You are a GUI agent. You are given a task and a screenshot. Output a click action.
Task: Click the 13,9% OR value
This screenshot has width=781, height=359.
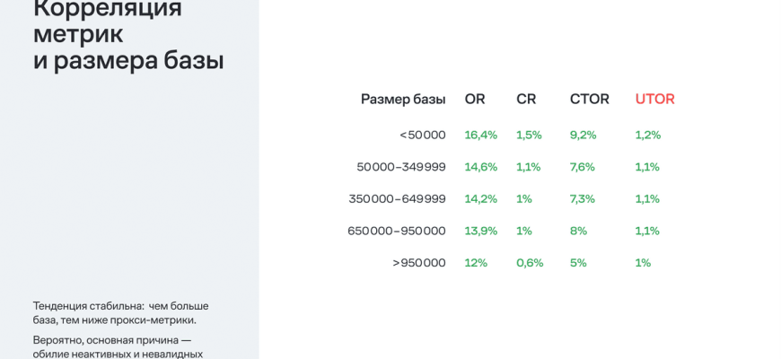click(x=480, y=231)
